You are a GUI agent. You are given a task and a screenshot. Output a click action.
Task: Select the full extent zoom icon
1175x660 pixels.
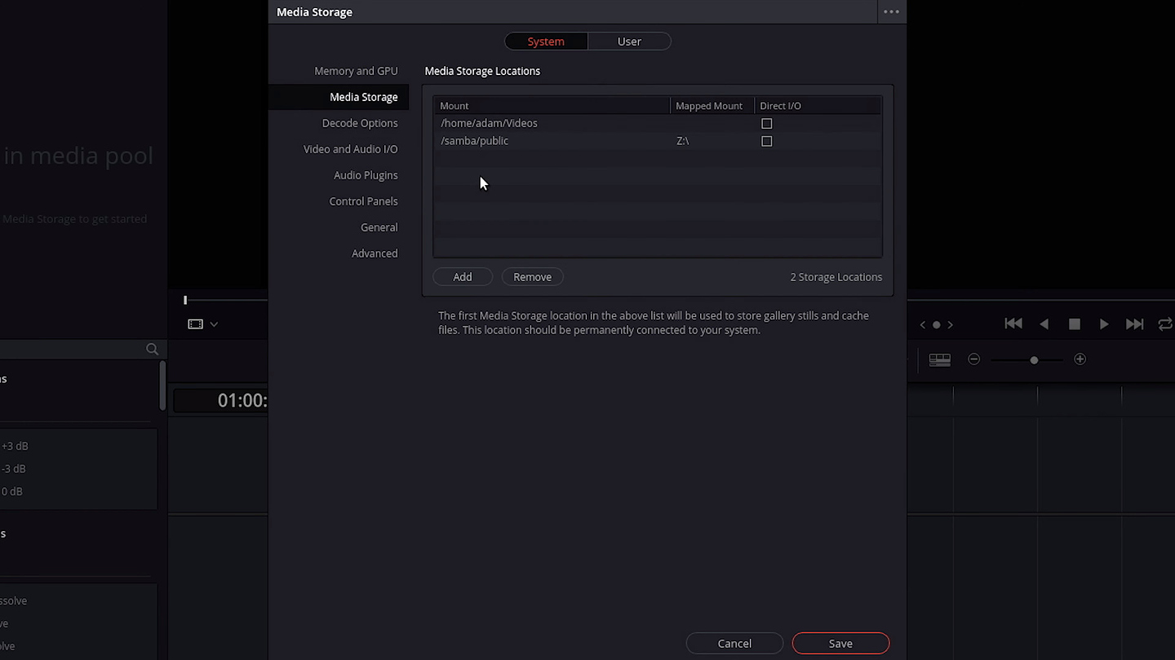pyautogui.click(x=939, y=359)
